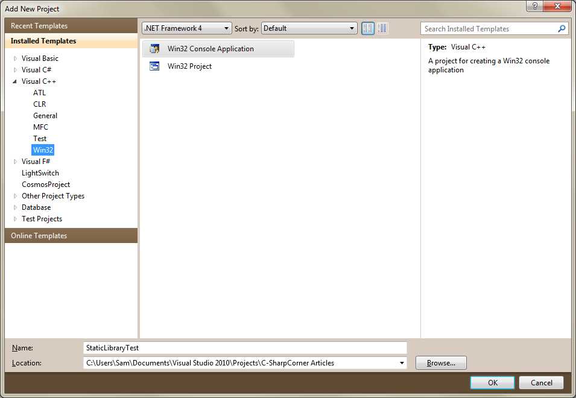The height and width of the screenshot is (398, 576).
Task: Select the Win32 Console Application template
Action: (x=218, y=48)
